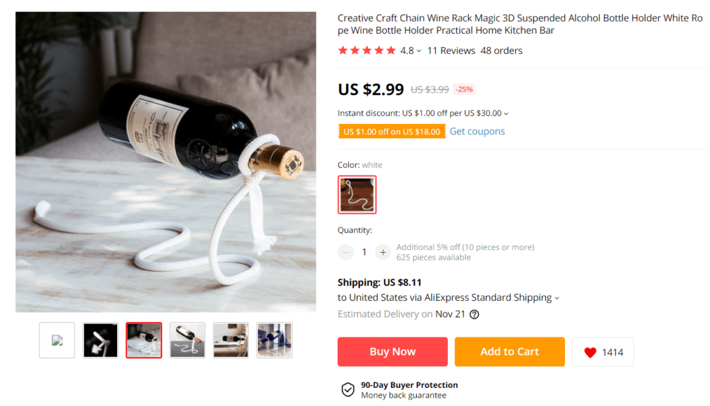The image size is (710, 406).
Task: Select the last blue-toned bottle thumbnail
Action: coord(275,340)
